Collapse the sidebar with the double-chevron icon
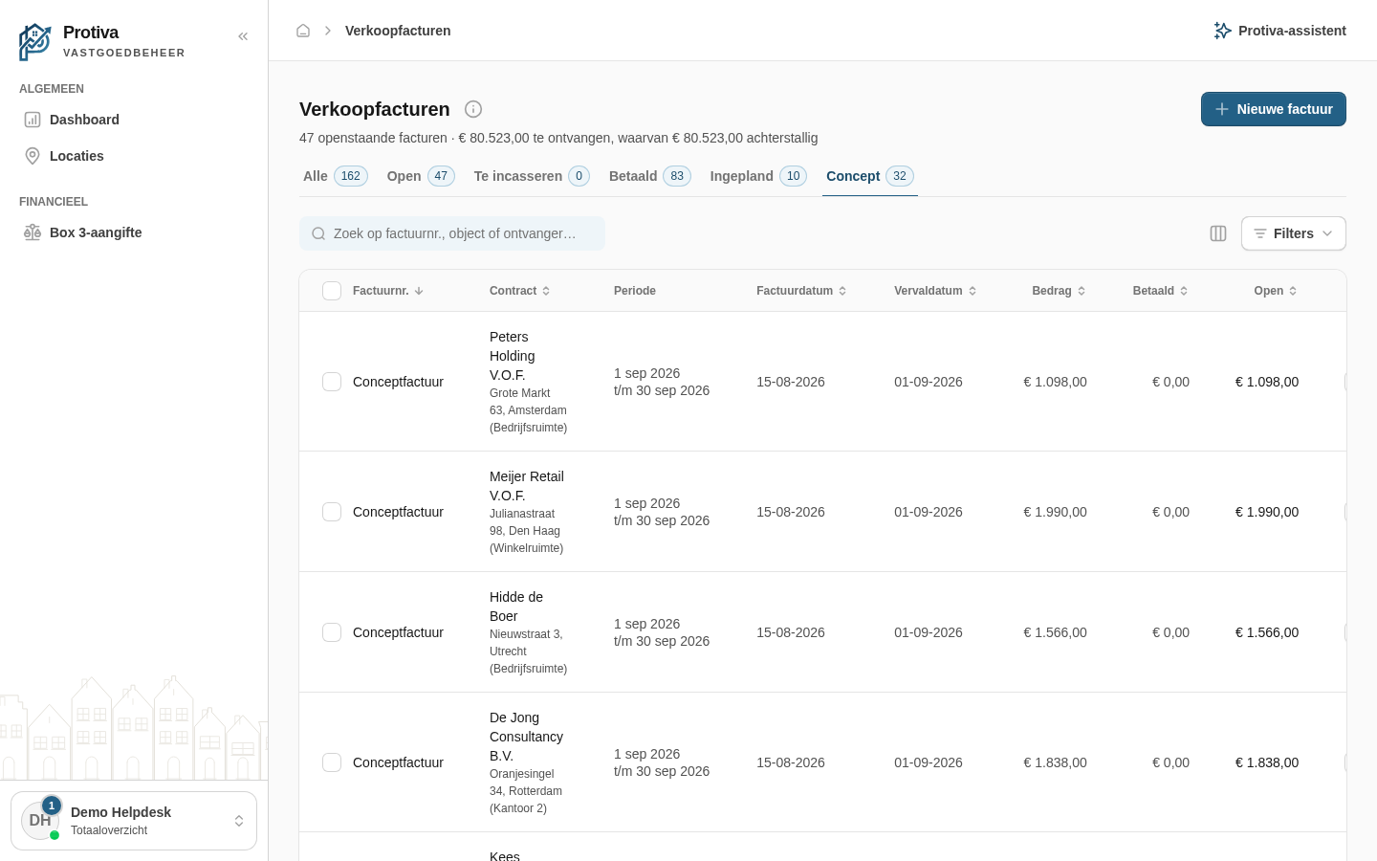 point(243,36)
